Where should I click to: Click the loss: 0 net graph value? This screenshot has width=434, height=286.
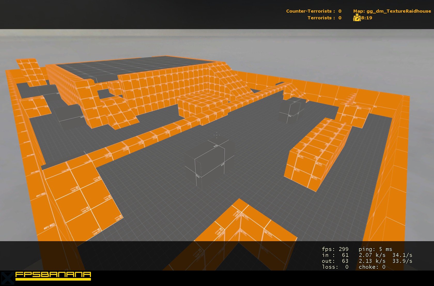(x=335, y=267)
